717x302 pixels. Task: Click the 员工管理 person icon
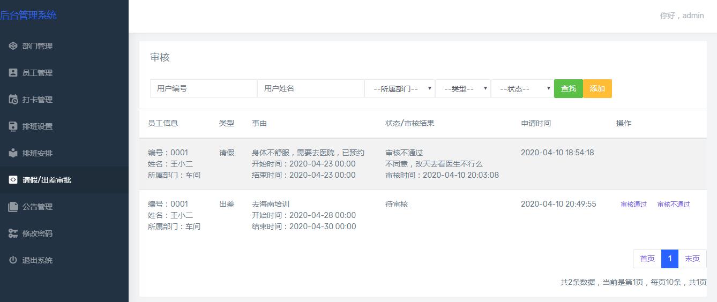pos(13,73)
